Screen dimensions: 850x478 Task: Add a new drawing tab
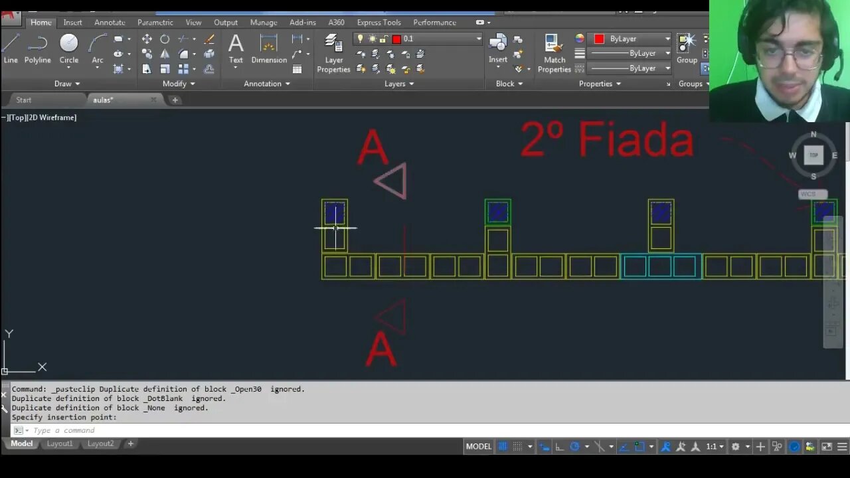[175, 100]
